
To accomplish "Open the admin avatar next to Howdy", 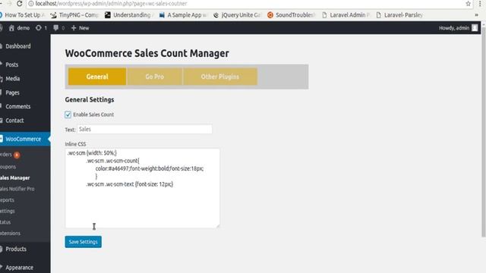I will pyautogui.click(x=475, y=28).
